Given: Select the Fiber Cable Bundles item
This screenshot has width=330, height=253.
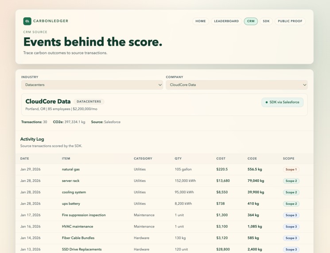Looking at the screenshot, I should click(x=78, y=238).
